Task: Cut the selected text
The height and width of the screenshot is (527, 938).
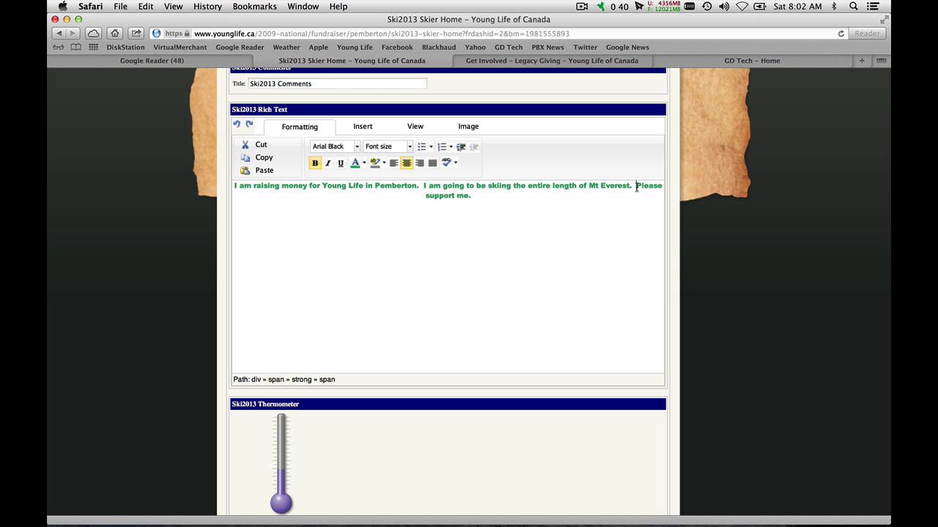Action: coord(254,145)
